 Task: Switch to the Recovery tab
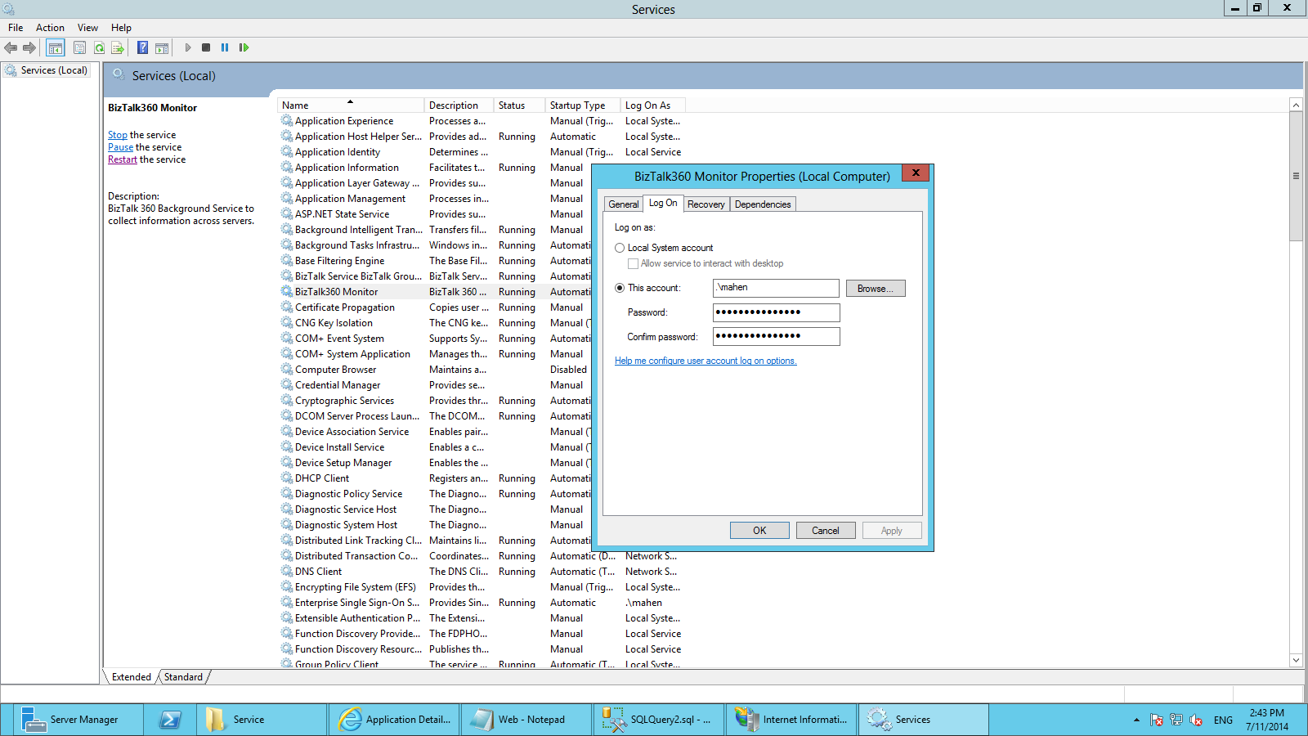point(706,204)
